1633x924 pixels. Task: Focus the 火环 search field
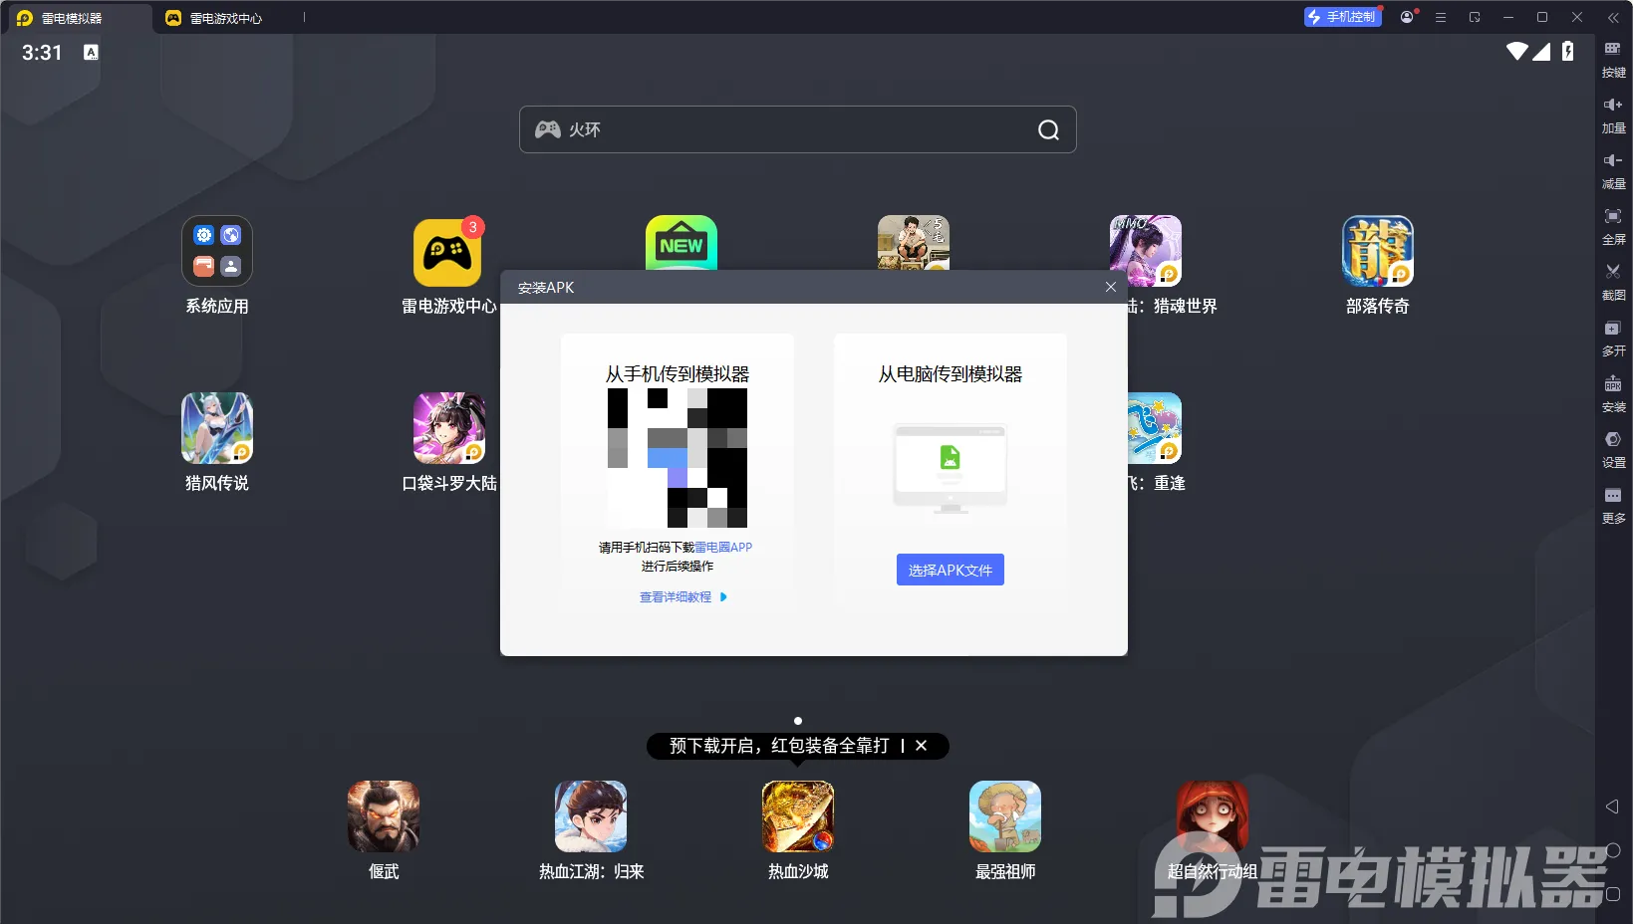click(x=798, y=129)
